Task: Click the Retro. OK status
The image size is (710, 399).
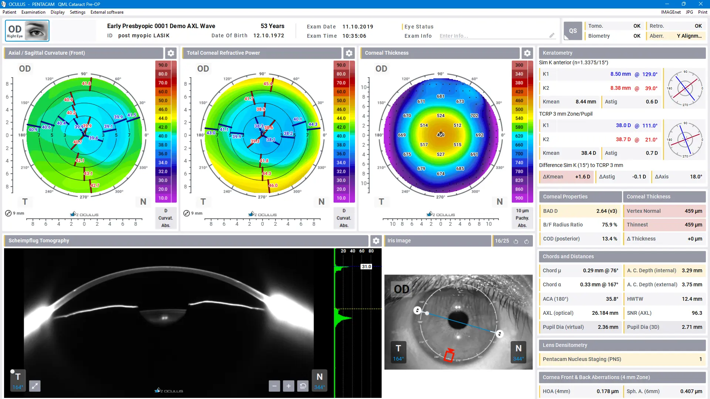Action: tap(676, 26)
